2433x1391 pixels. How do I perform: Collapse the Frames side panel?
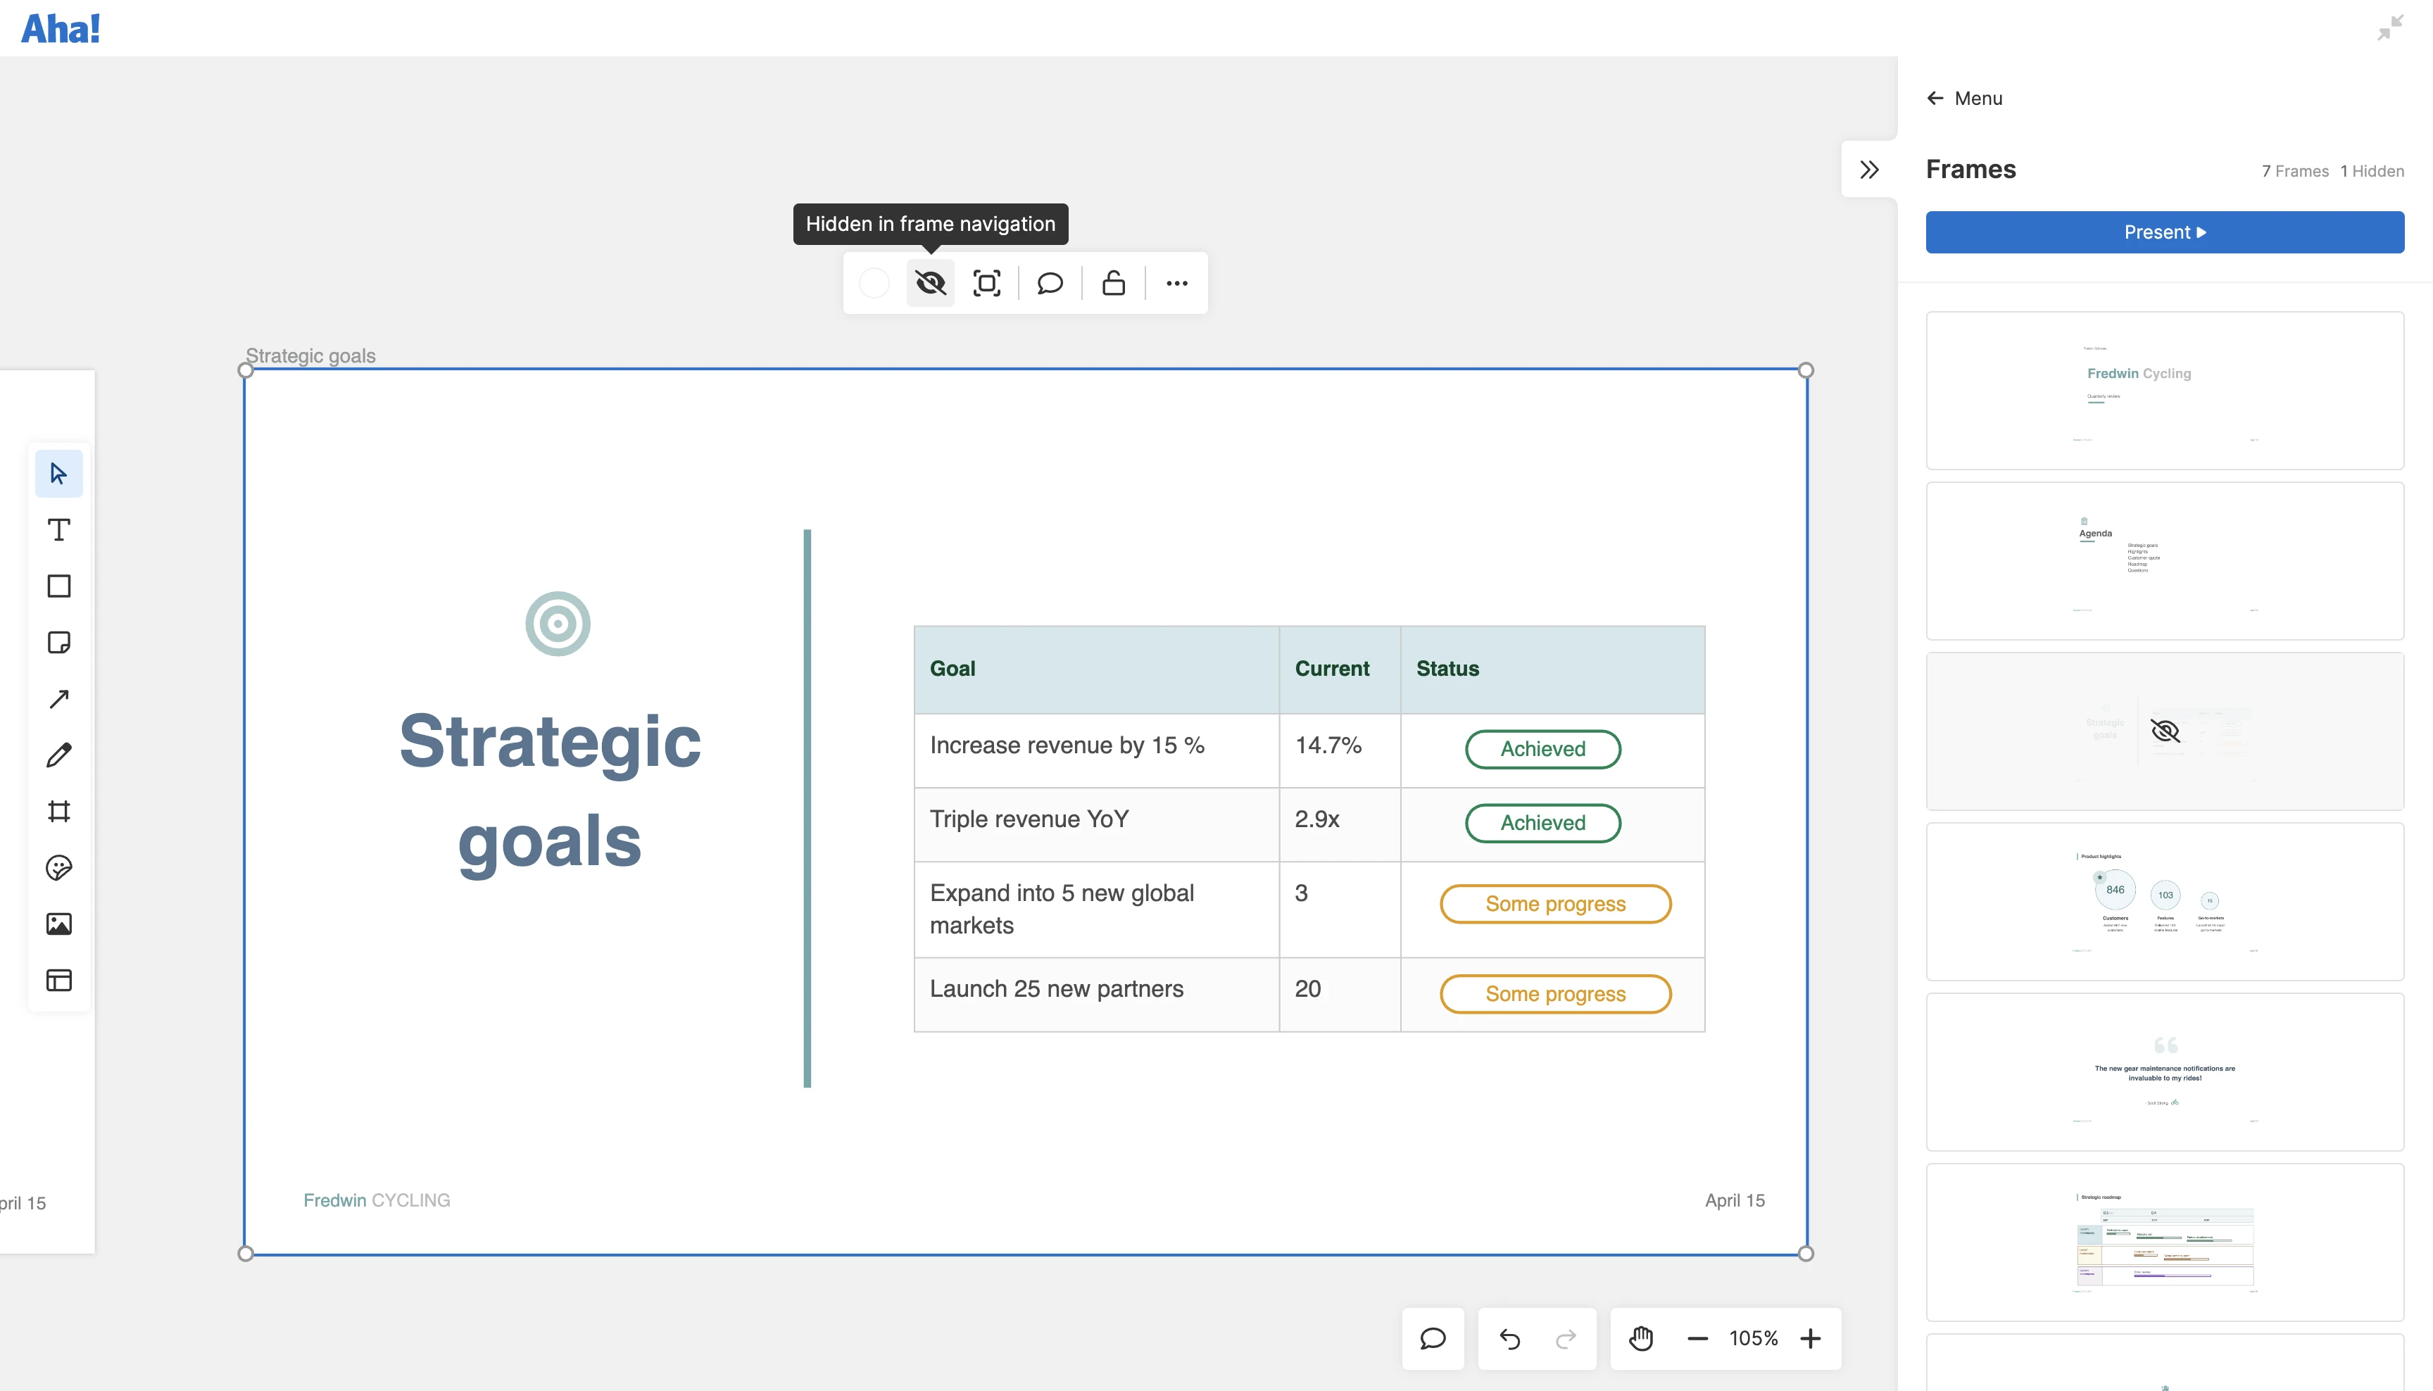coord(1868,170)
